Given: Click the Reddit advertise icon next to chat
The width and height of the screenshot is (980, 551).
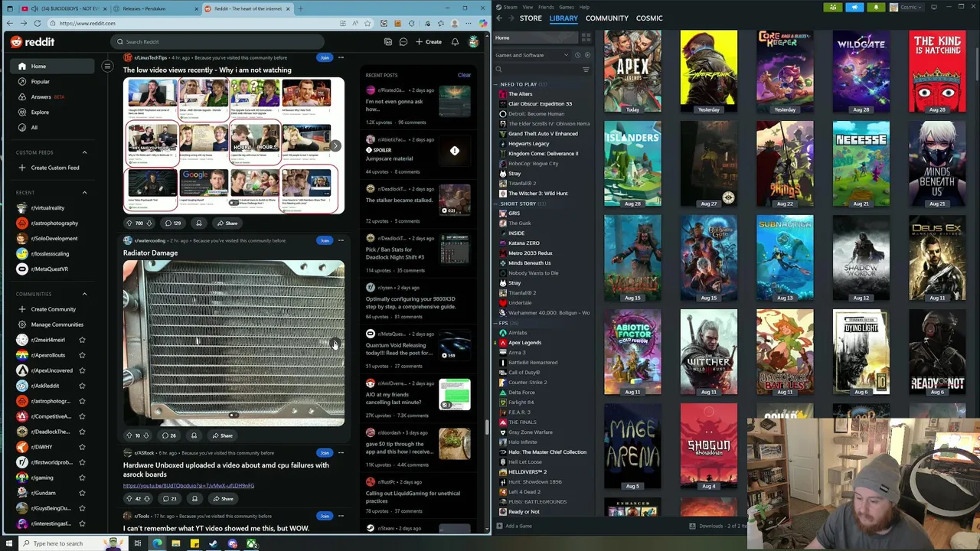Looking at the screenshot, I should coord(388,42).
